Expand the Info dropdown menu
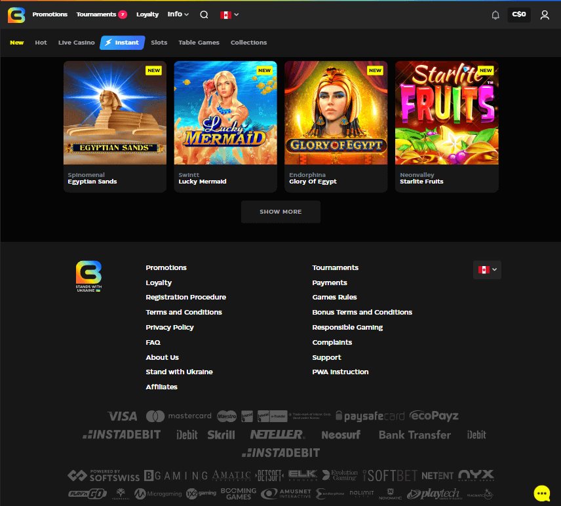 178,14
